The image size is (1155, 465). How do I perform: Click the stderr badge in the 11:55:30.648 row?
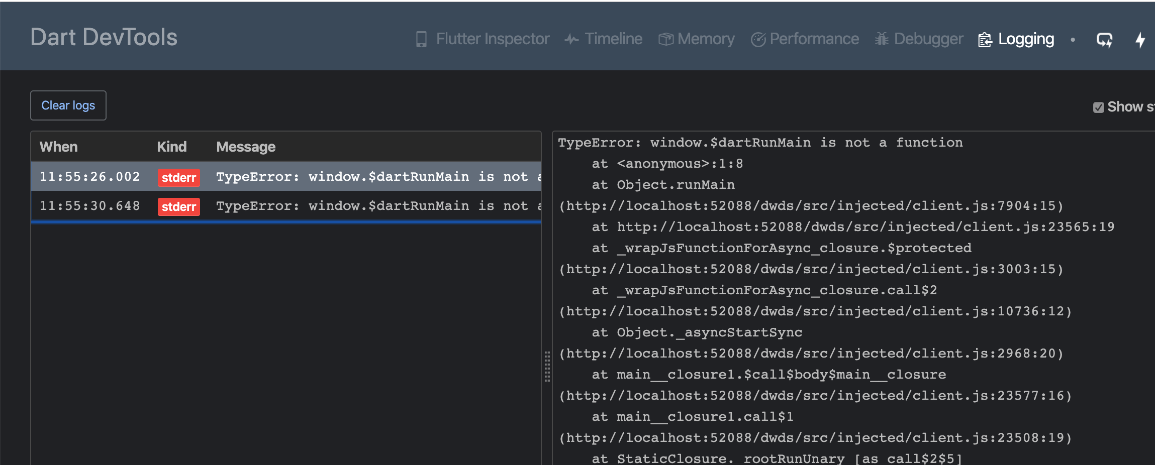click(179, 206)
